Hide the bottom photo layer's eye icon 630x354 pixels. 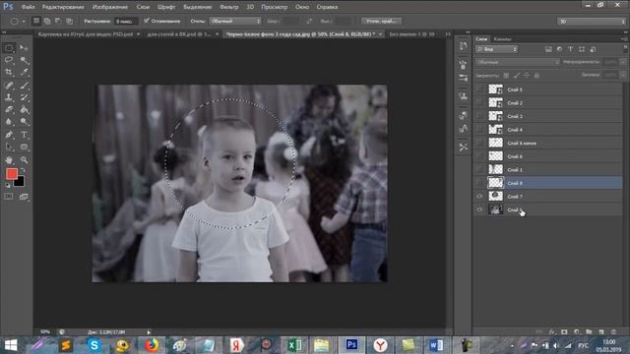(479, 209)
